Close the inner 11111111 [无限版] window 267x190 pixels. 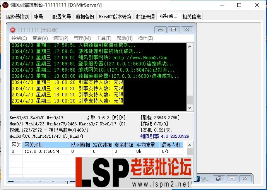point(187,30)
